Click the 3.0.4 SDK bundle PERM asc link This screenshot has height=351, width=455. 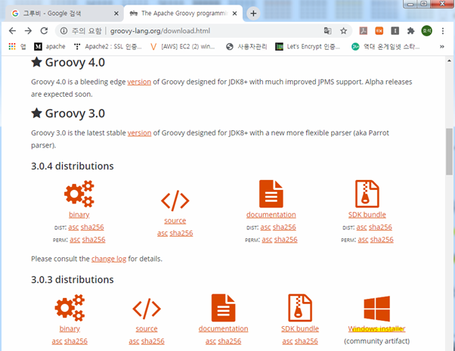363,240
